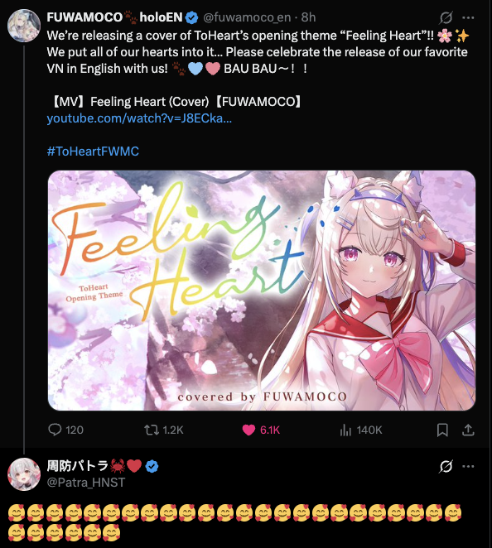Screen dimensions: 492x548
Task: Retweet the FUWAMOCO post
Action: click(x=164, y=430)
